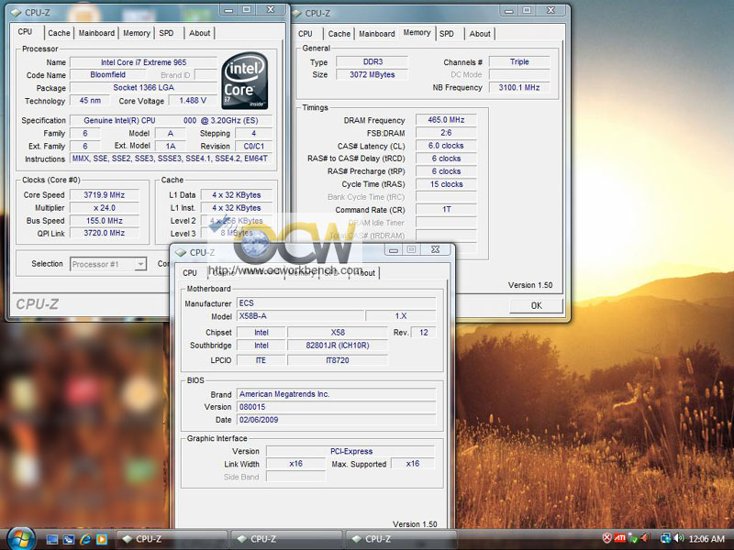Launch Windows Media Player from quick launch

[102, 539]
